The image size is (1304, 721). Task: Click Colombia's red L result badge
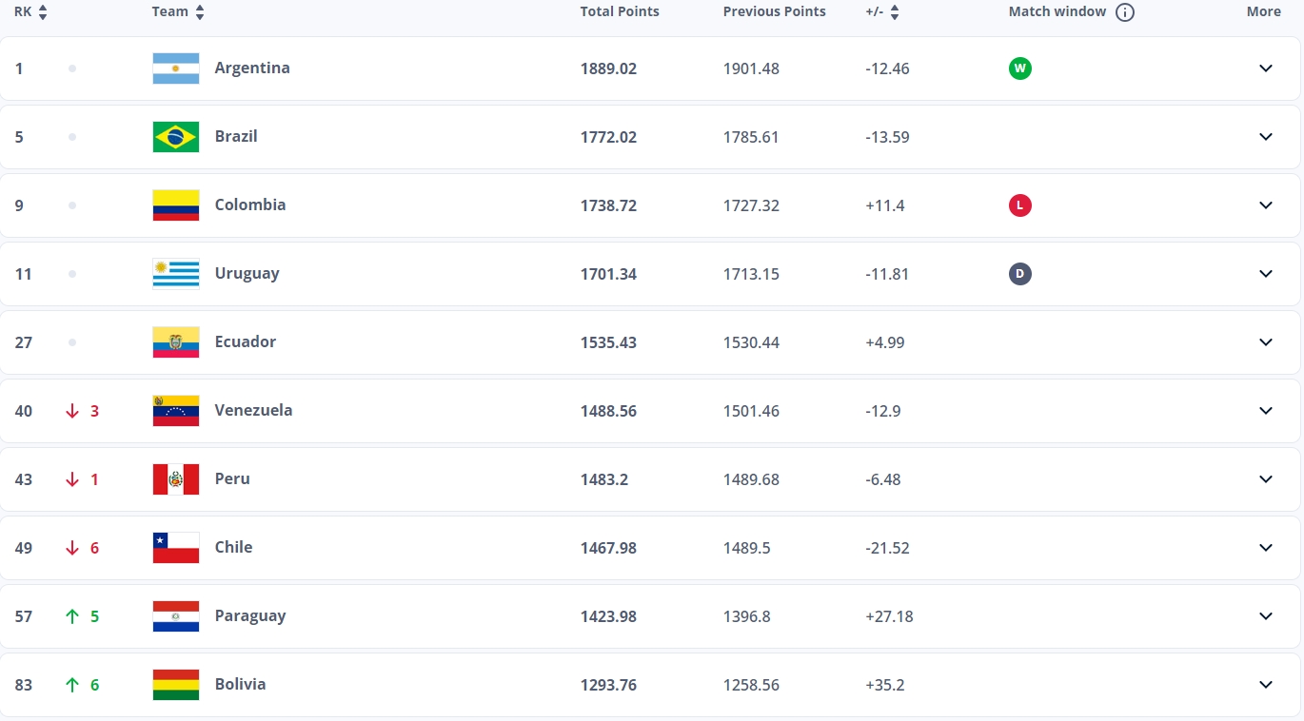click(x=1020, y=205)
